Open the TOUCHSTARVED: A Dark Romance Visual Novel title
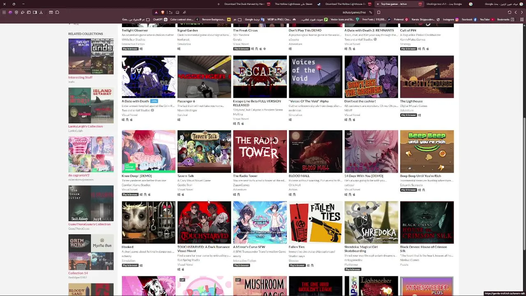The image size is (526, 296). pos(203,249)
